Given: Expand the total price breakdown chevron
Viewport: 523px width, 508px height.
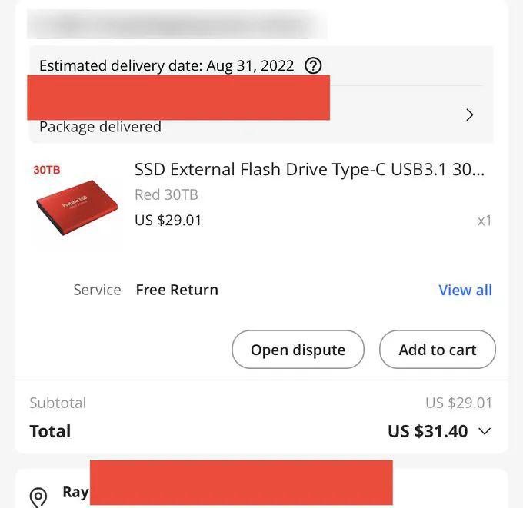Looking at the screenshot, I should (485, 431).
